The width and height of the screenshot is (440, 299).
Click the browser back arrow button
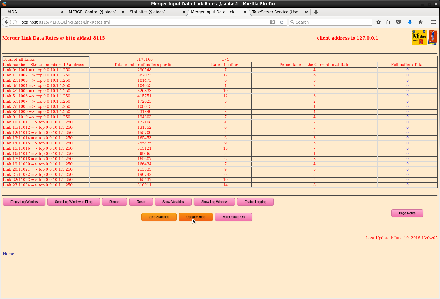tap(6, 22)
